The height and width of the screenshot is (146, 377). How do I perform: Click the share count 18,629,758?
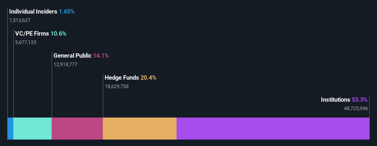(117, 86)
